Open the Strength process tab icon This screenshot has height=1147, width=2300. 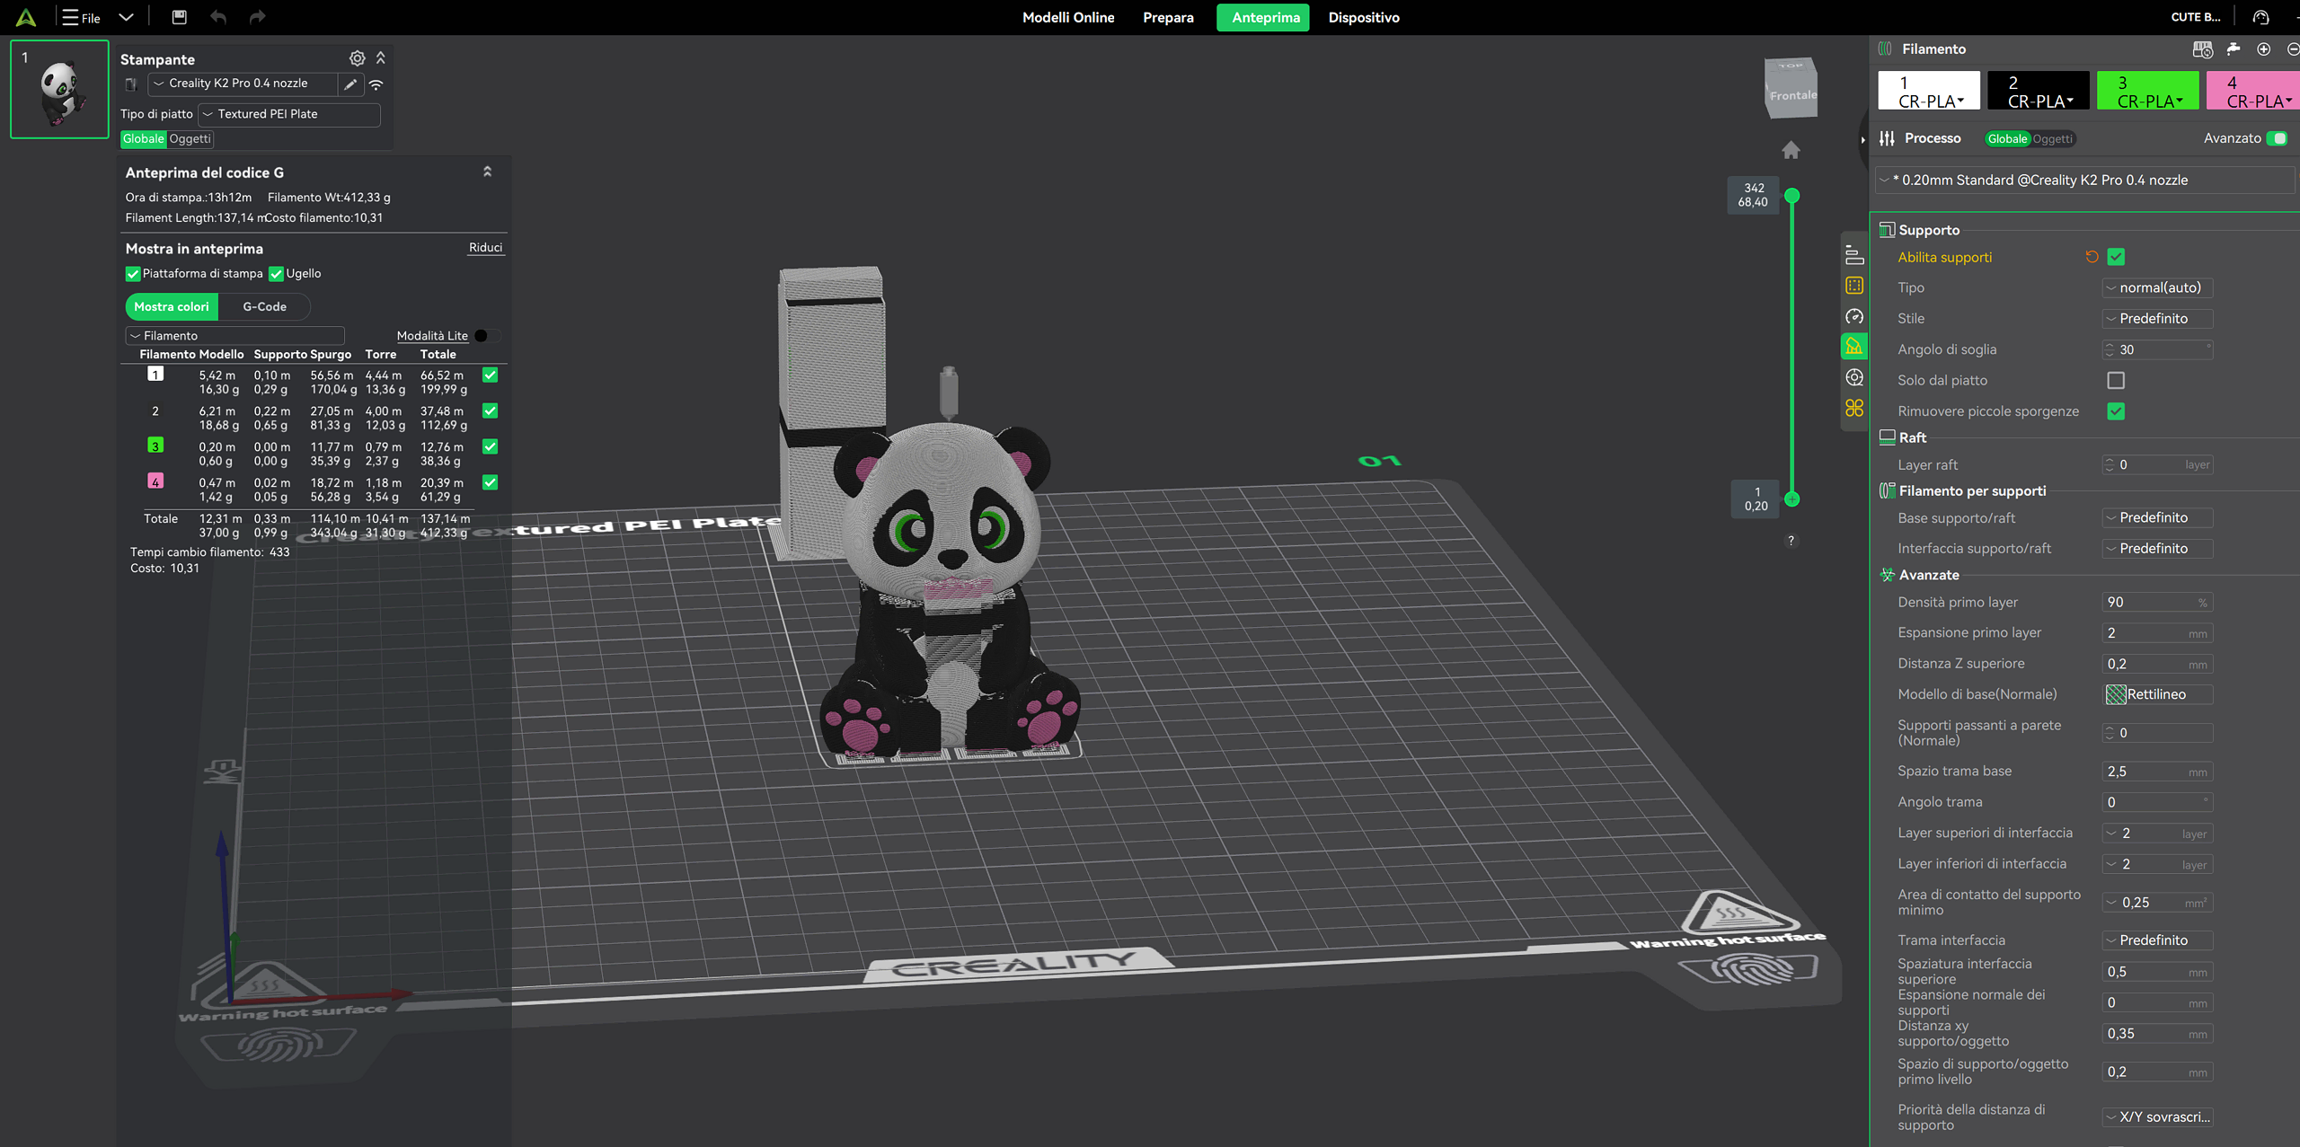click(x=1854, y=286)
